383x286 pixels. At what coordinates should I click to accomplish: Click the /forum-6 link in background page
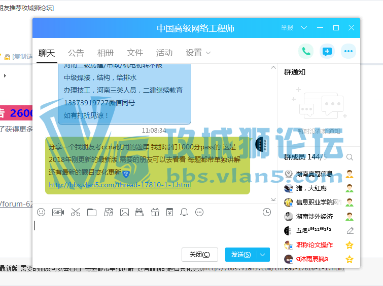(16, 204)
